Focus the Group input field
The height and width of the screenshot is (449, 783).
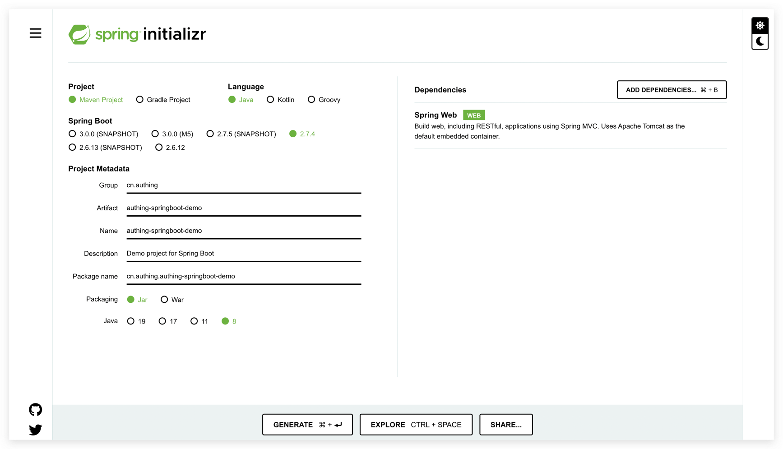pyautogui.click(x=243, y=185)
